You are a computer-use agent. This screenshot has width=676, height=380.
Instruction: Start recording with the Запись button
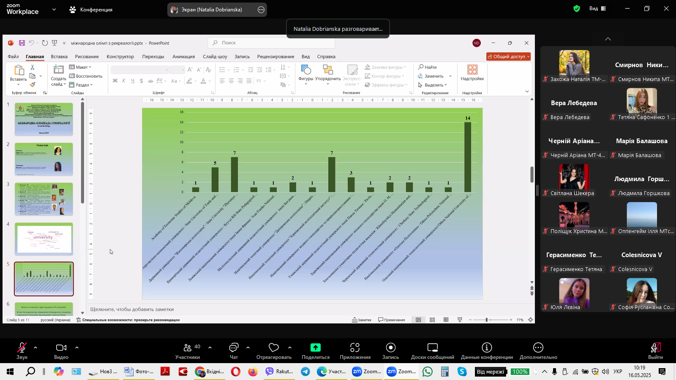click(x=390, y=350)
